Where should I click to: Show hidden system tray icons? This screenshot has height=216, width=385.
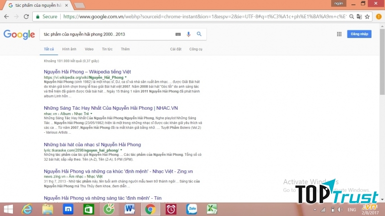click(x=315, y=210)
